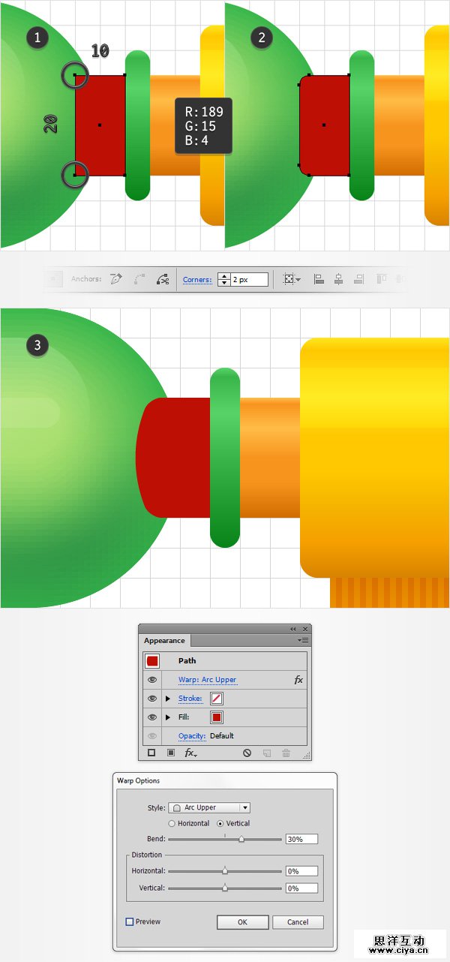Hide the Warp: Arc Upper effect
The height and width of the screenshot is (962, 450).
click(x=152, y=680)
